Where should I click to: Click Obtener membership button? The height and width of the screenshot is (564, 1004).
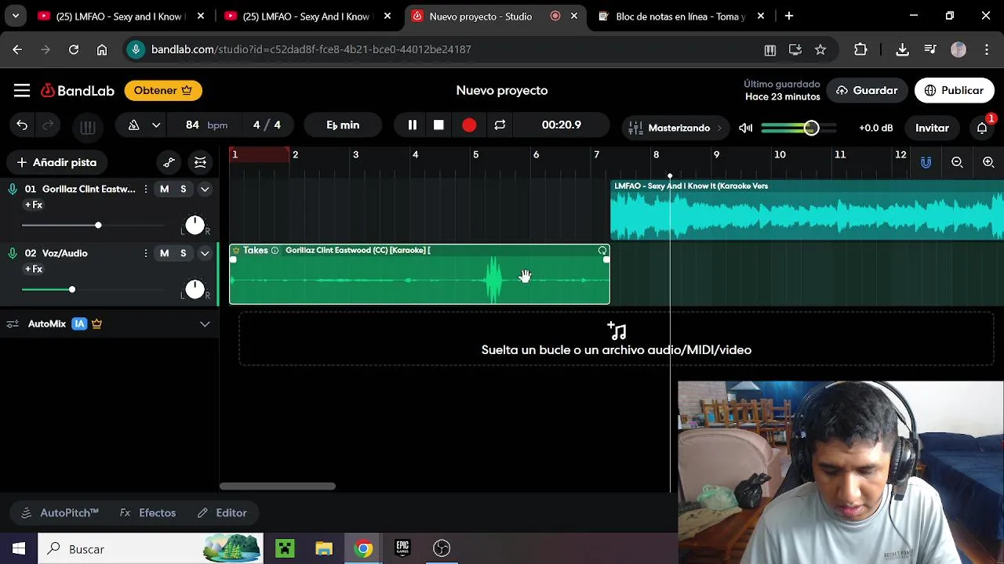click(163, 91)
